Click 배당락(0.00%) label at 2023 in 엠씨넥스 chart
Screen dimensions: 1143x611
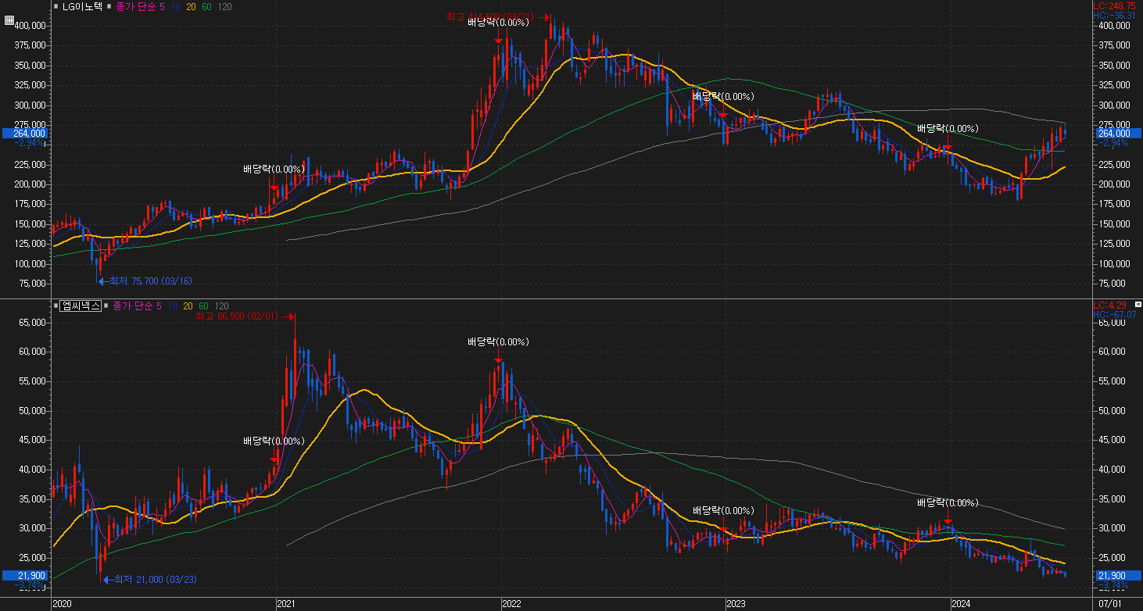click(723, 511)
